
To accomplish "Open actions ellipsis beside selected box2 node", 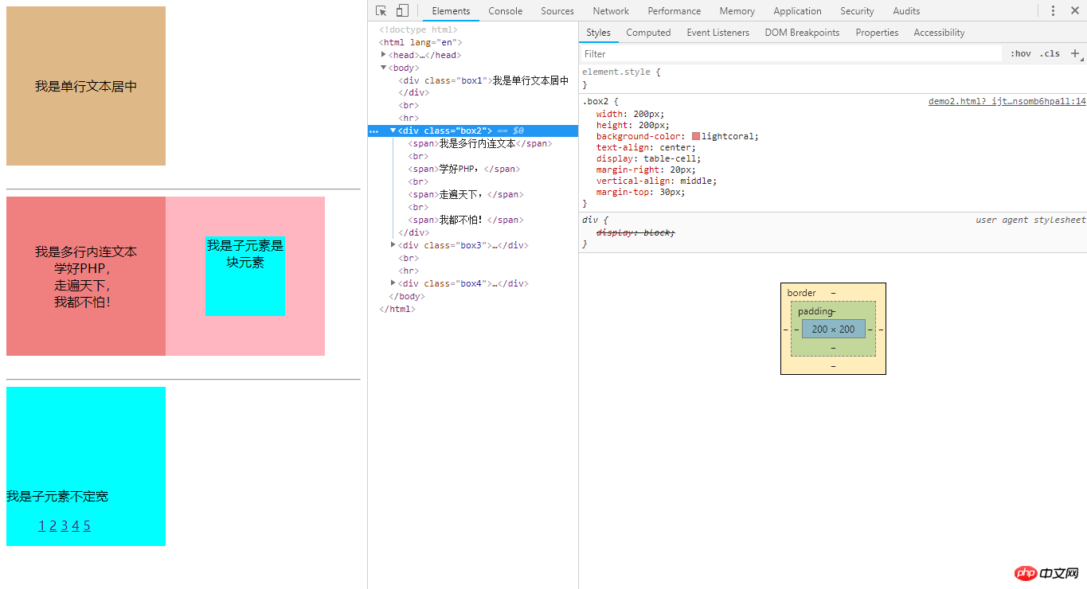I will [x=374, y=131].
